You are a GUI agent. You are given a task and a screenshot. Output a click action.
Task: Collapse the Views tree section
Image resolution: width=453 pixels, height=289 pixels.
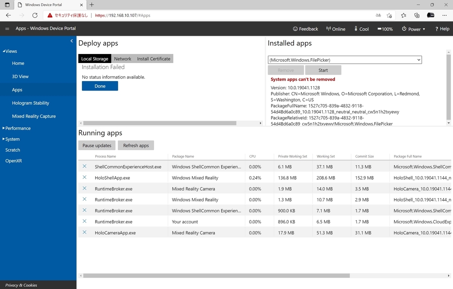(4, 51)
